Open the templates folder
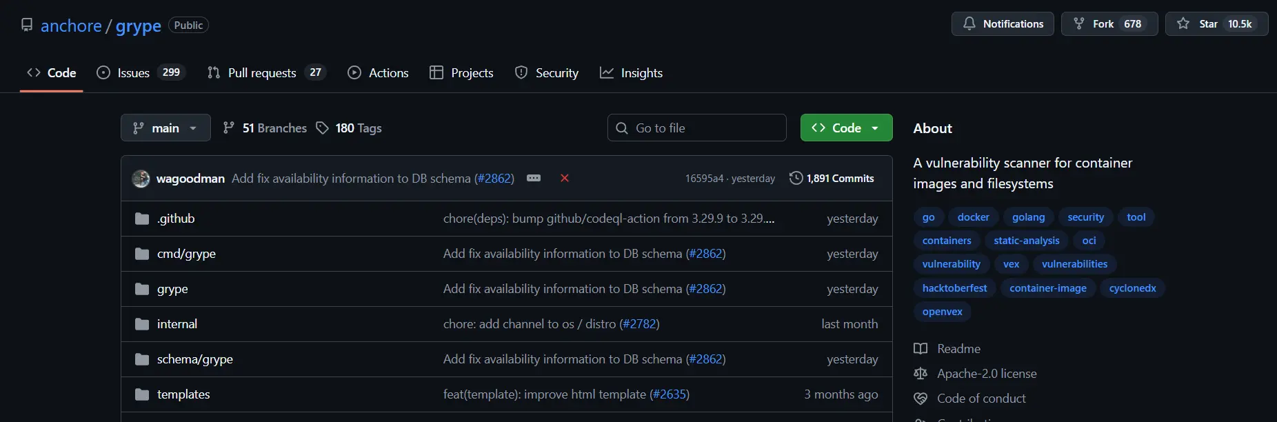The image size is (1277, 422). click(183, 394)
